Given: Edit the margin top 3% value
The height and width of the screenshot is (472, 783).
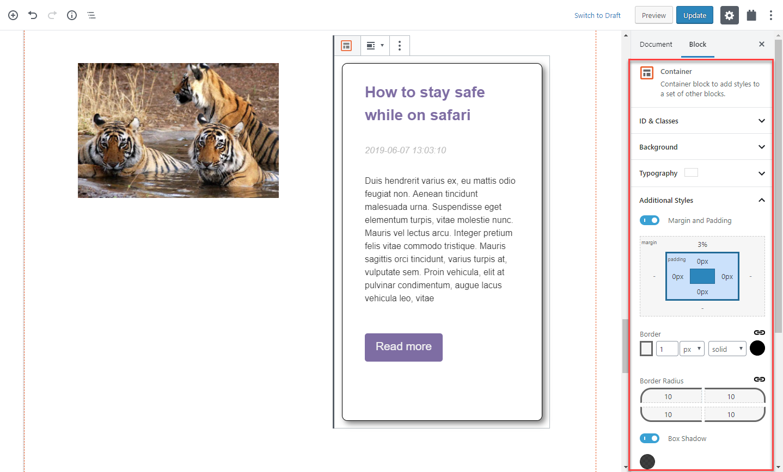Looking at the screenshot, I should click(x=702, y=245).
